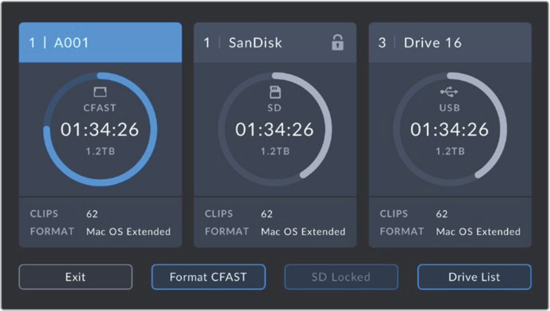Click the CFAST Mac OS Extended format text
550x311 pixels.
pyautogui.click(x=128, y=232)
